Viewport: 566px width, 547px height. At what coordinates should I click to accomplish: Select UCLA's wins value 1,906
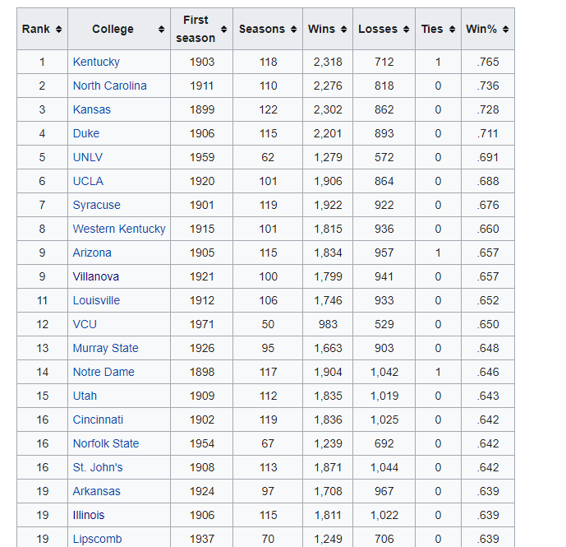[x=328, y=181]
